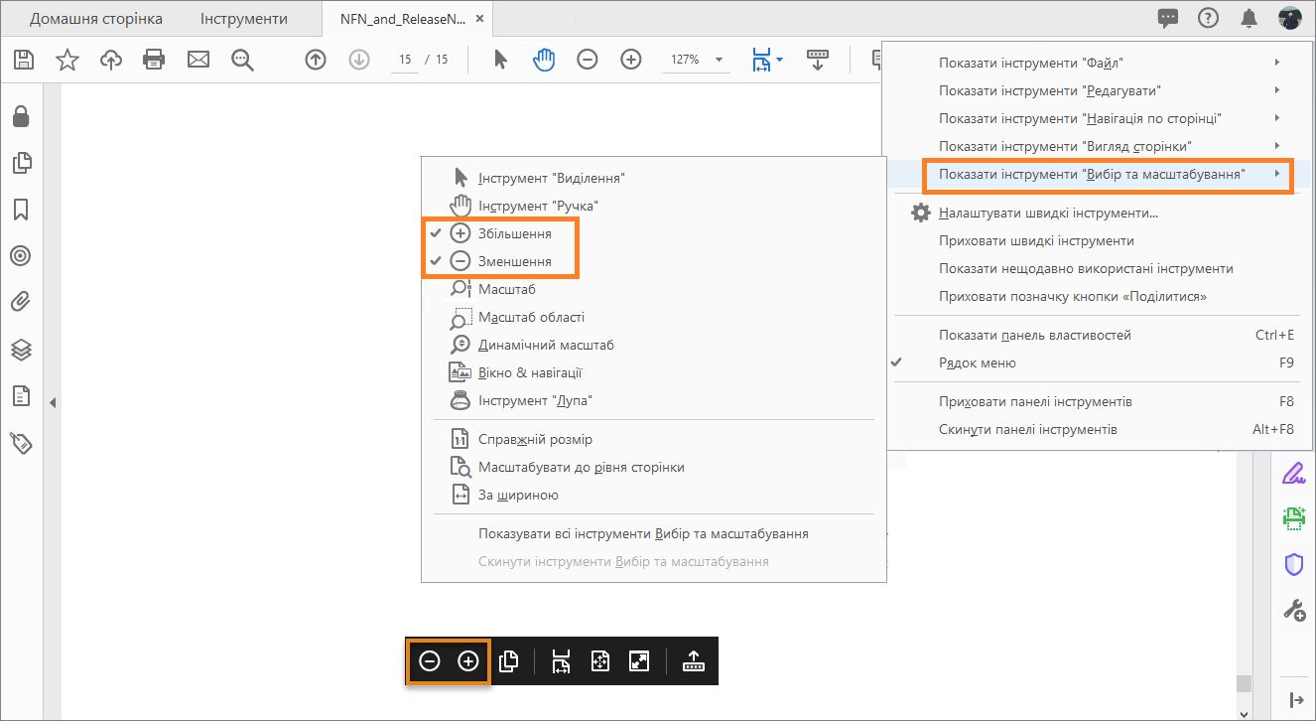Print the document from the top toolbar
This screenshot has width=1316, height=721.
[153, 59]
